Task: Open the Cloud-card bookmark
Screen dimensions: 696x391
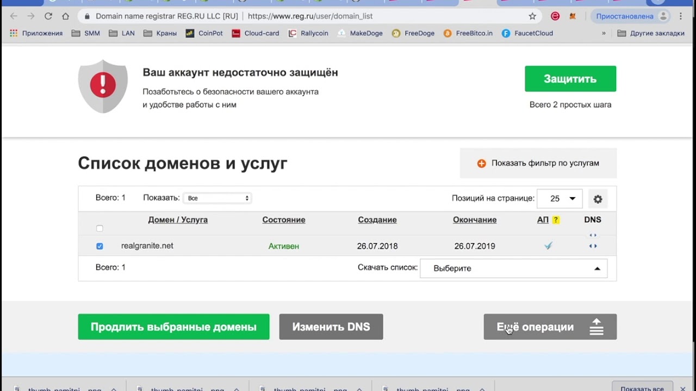Action: coord(255,33)
